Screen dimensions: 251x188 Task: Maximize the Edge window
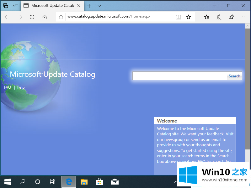pyautogui.click(x=229, y=6)
